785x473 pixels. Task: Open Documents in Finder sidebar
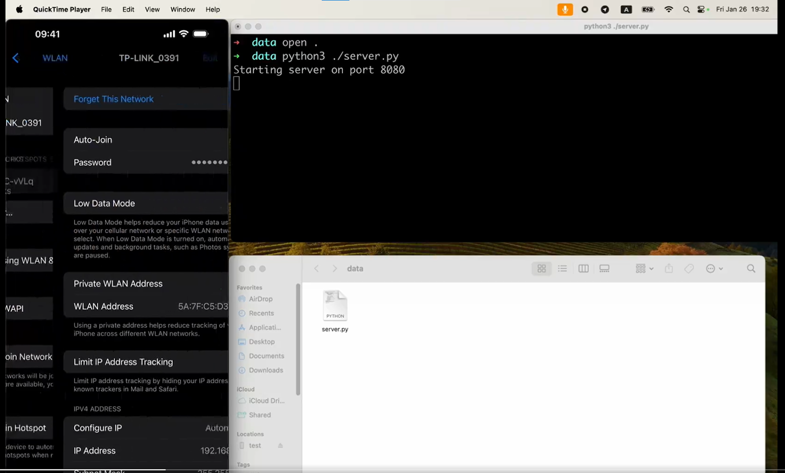tap(266, 356)
